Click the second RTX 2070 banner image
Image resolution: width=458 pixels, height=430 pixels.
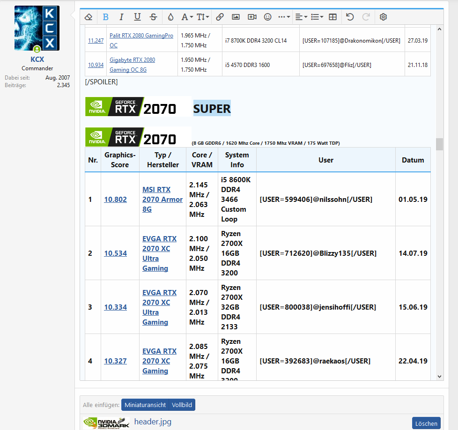(139, 137)
